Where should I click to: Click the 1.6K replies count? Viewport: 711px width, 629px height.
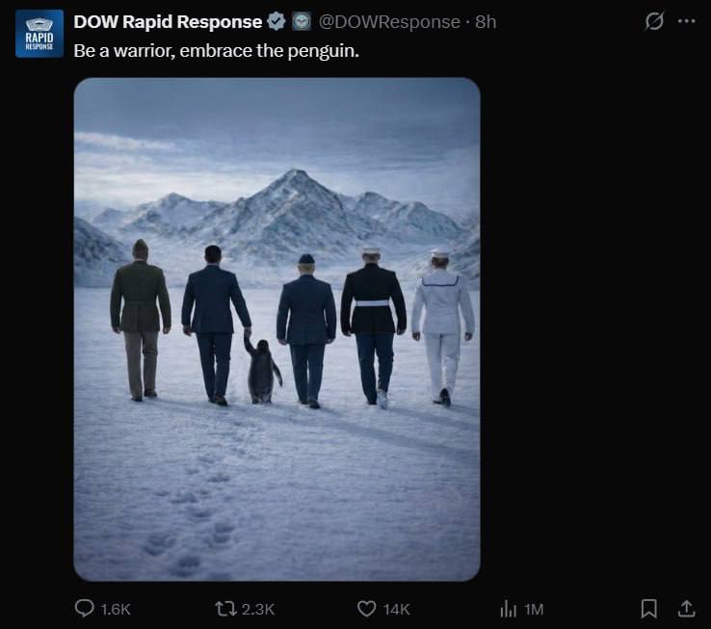[x=116, y=609]
